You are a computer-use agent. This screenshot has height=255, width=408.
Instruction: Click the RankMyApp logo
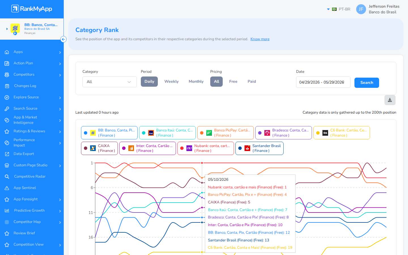point(32,9)
